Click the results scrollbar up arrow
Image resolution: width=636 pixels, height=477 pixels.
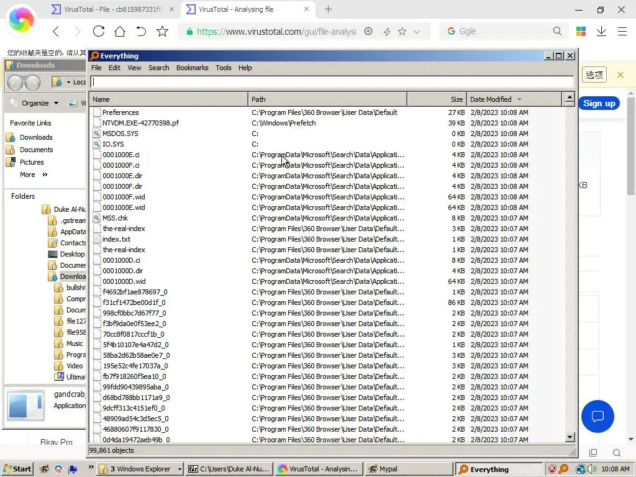570,98
